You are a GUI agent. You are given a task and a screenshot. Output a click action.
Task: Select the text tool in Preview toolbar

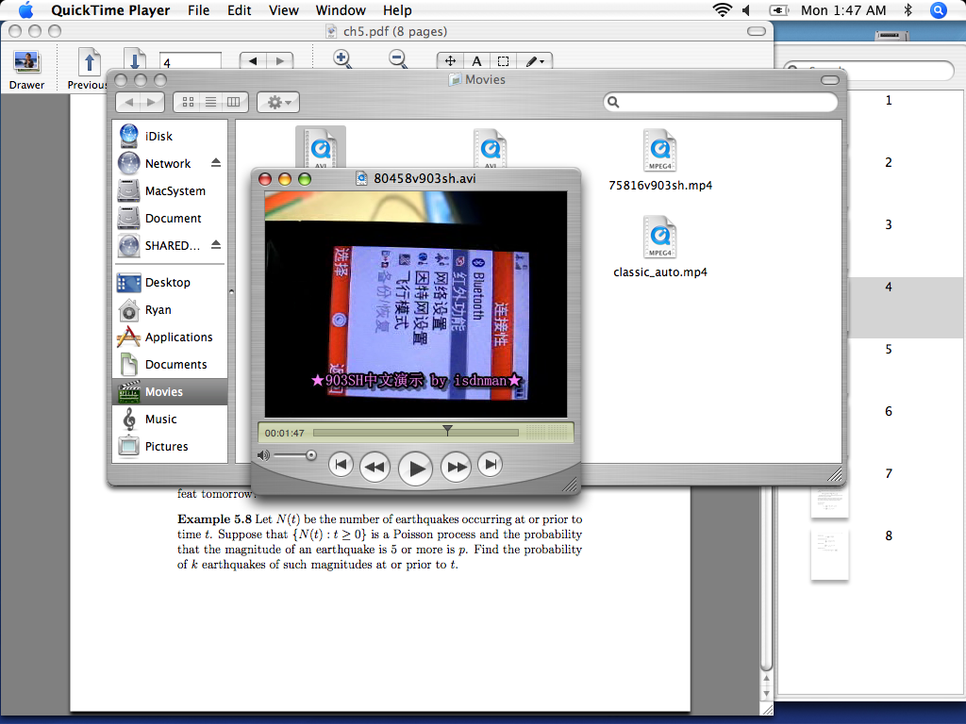[476, 61]
